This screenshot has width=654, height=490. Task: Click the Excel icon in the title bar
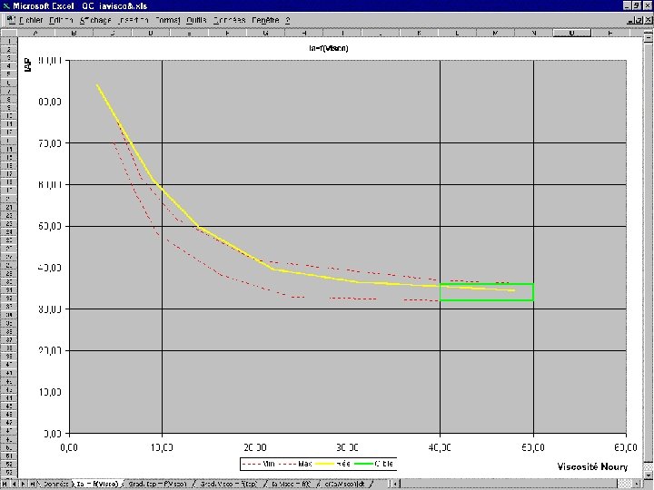tap(5, 5)
